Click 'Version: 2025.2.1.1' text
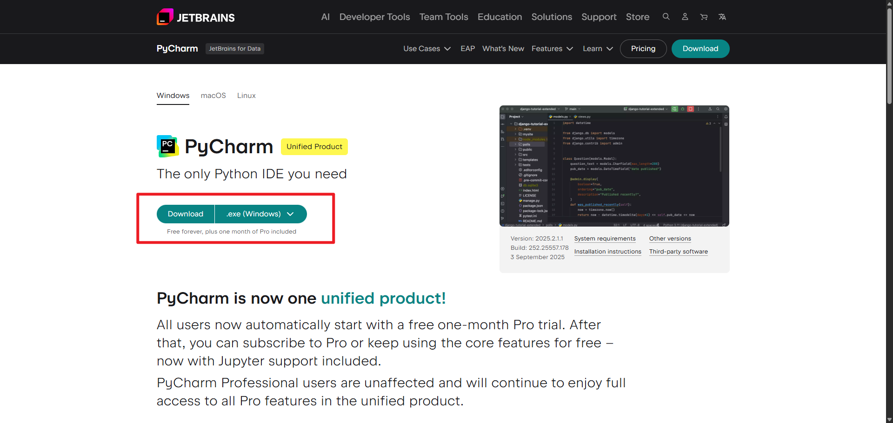The width and height of the screenshot is (893, 423). click(537, 239)
